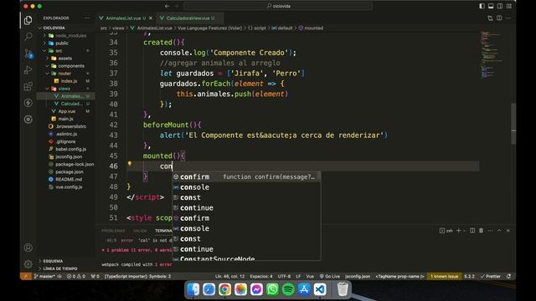Click the editor vertical scrollbar
The height and width of the screenshot is (301, 536).
click(x=513, y=124)
